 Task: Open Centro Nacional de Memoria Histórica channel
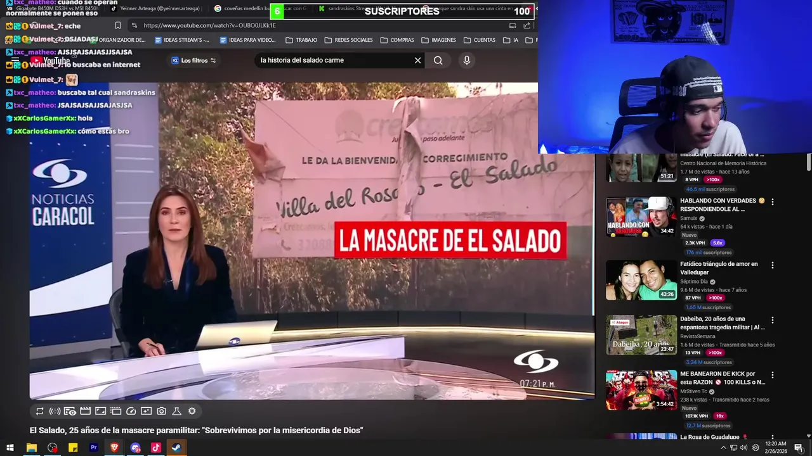pyautogui.click(x=723, y=163)
